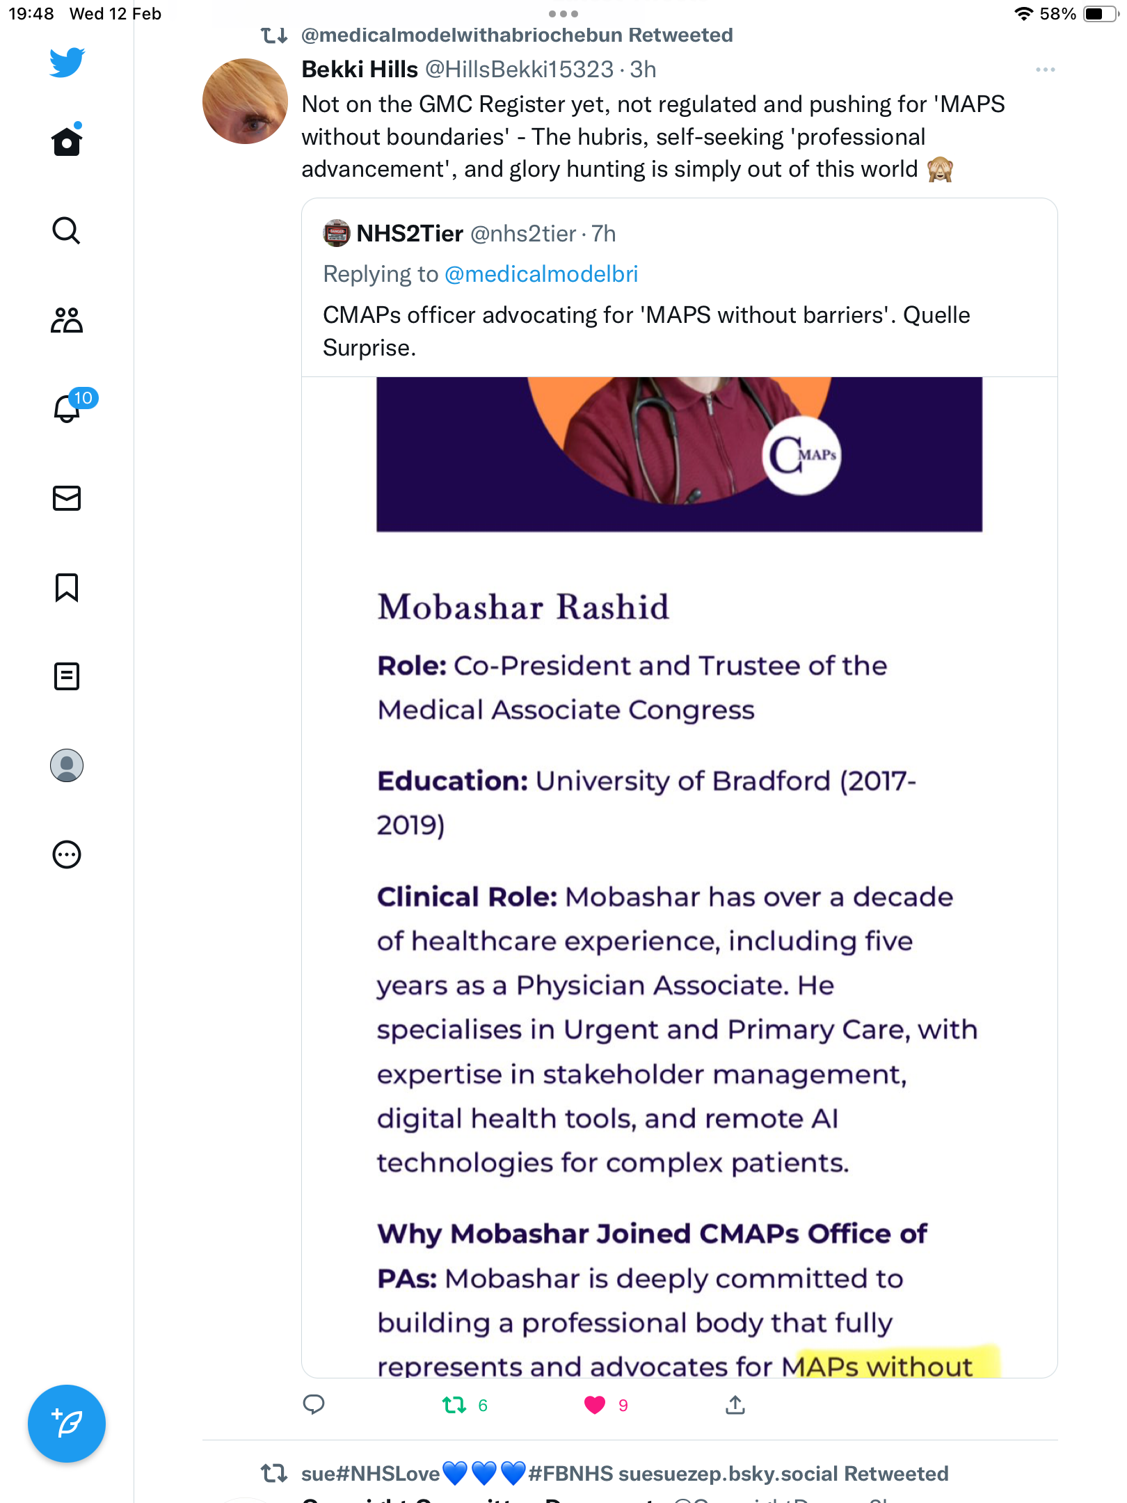Open Bekki Hills profile picture
Screen dimensions: 1127x1503
[245, 102]
